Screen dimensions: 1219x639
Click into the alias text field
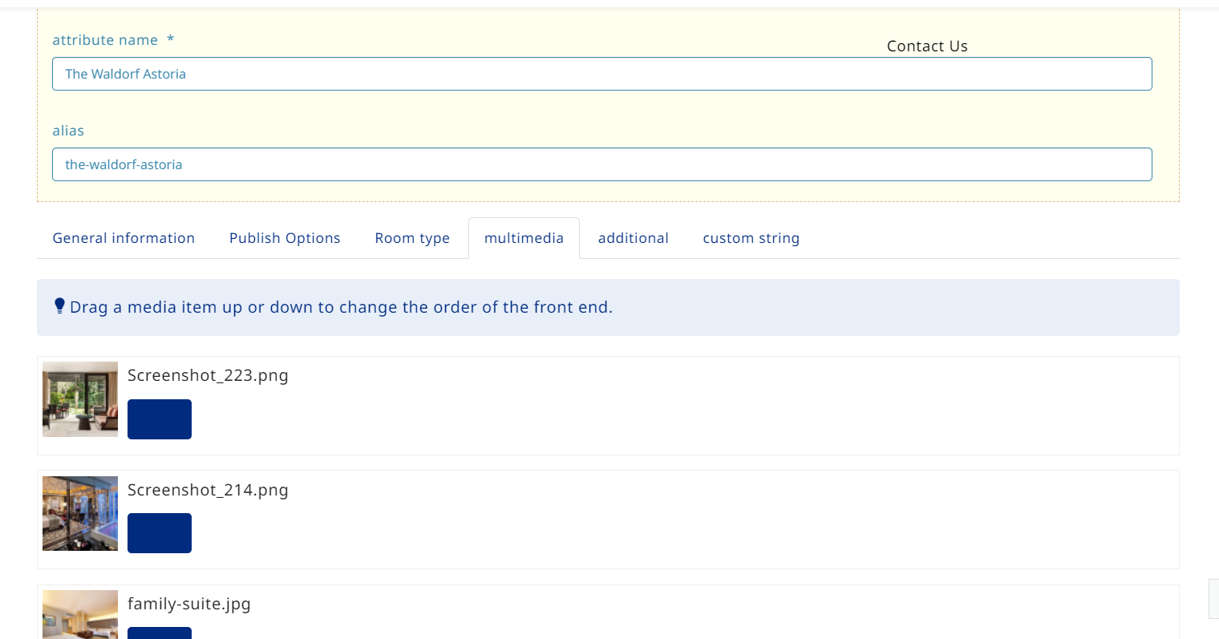(x=601, y=164)
